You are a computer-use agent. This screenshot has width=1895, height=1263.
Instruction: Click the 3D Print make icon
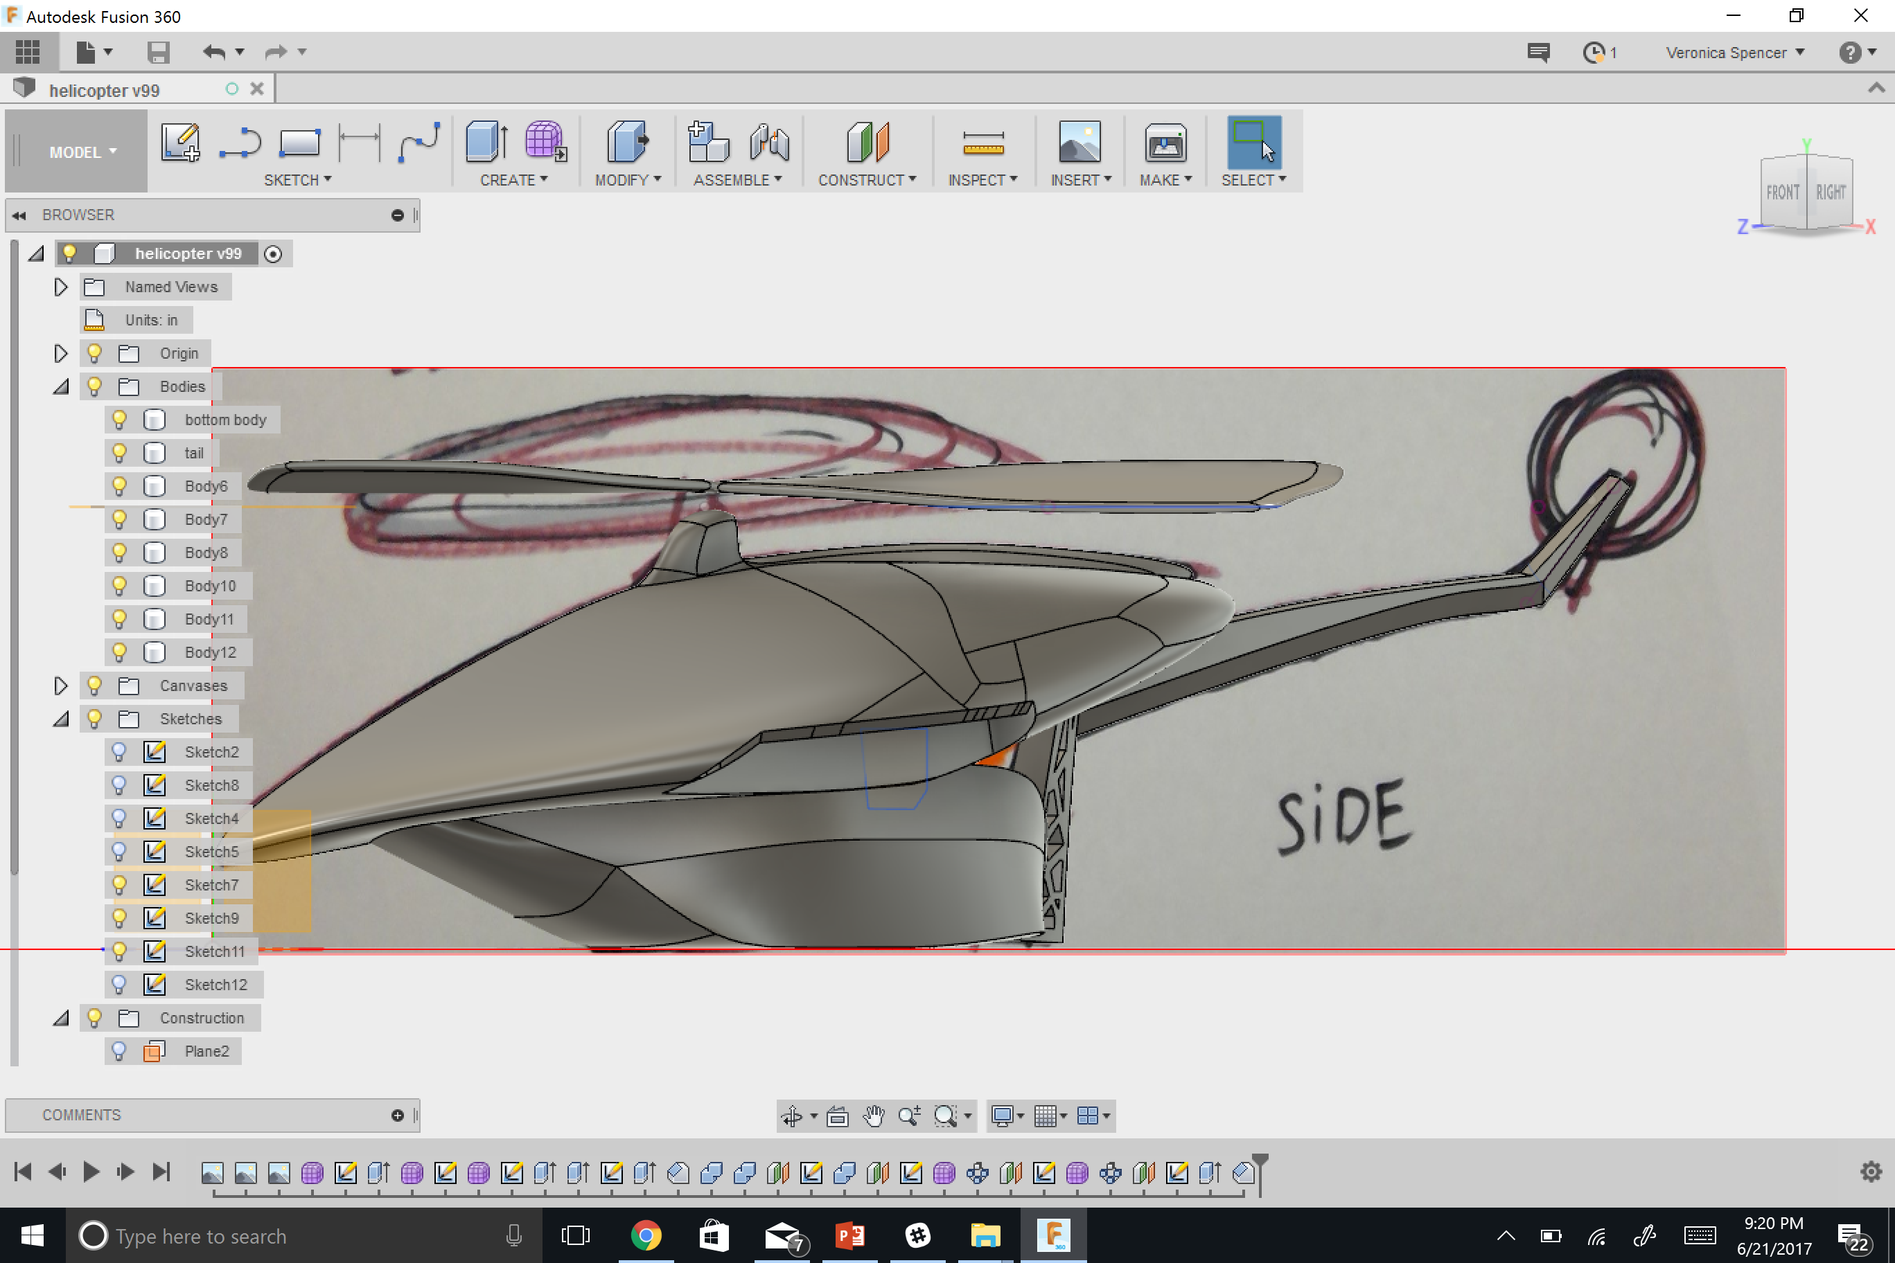pyautogui.click(x=1165, y=143)
